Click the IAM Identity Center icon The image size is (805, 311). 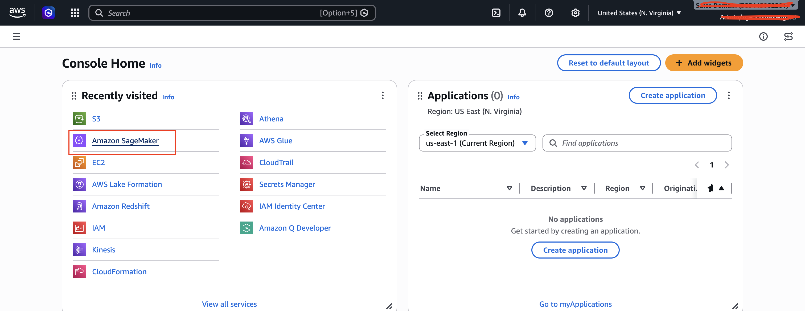coord(247,206)
